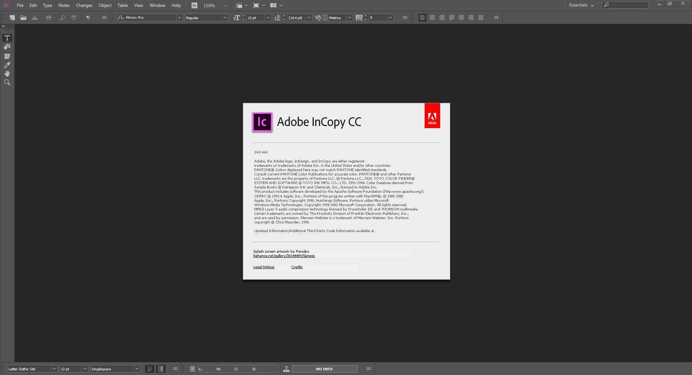Open flyout menu right of NO INFO
This screenshot has height=375, width=692.
pos(369,369)
